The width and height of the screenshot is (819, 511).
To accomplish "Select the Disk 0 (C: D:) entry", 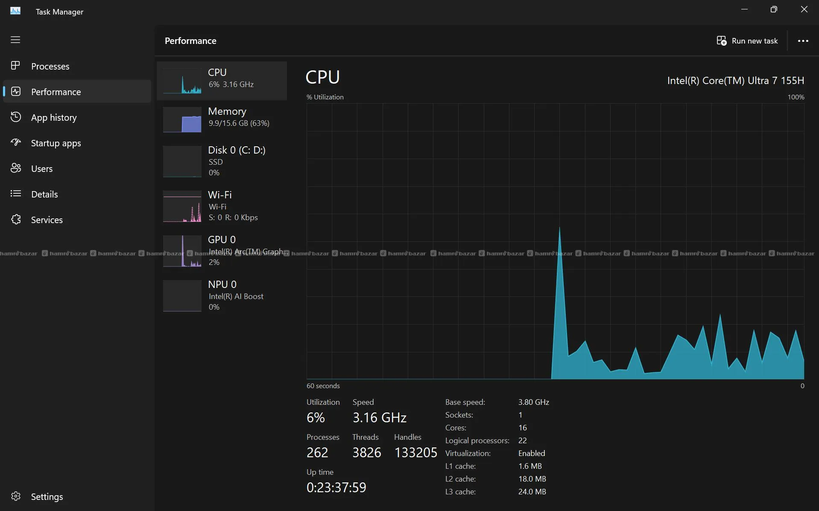I will pyautogui.click(x=222, y=161).
